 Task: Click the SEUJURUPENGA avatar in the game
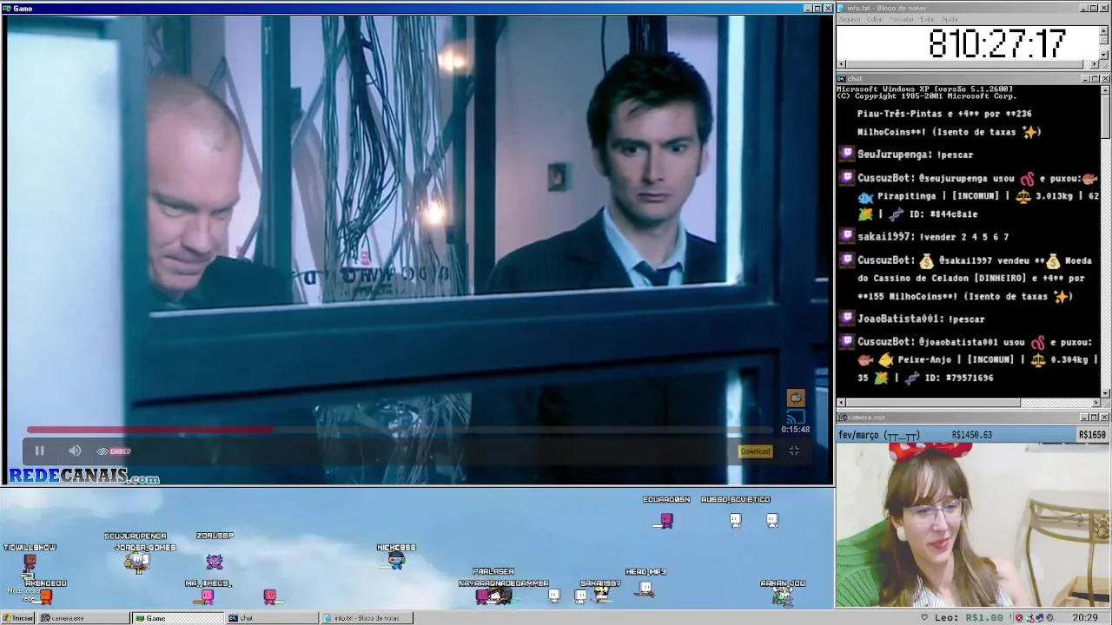pos(136,562)
